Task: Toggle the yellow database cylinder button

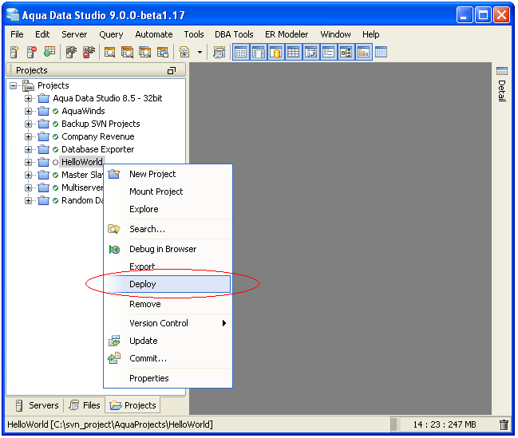Action: (276, 52)
